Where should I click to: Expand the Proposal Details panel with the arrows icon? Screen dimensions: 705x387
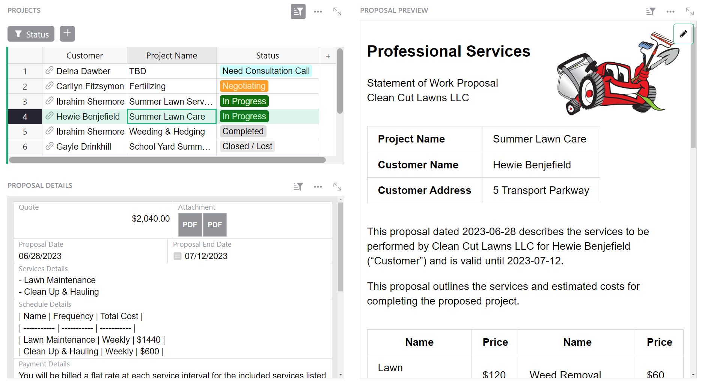(x=337, y=186)
